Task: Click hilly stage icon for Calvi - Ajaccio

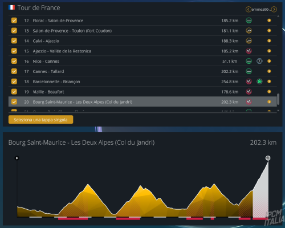Action: click(x=249, y=41)
